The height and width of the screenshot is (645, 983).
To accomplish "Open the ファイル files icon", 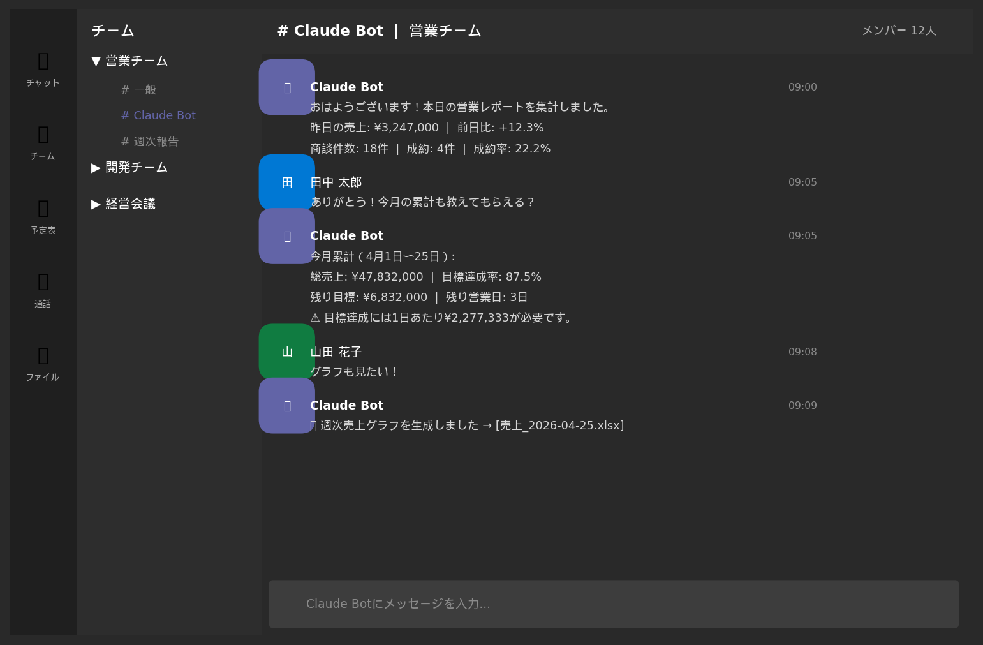I will tap(42, 364).
